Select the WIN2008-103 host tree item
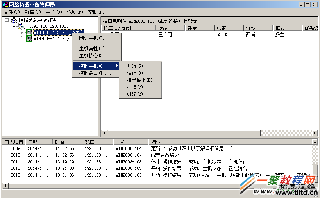320x198 pixels. [58, 32]
